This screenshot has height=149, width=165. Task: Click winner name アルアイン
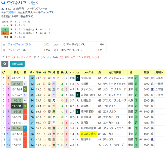110,106
